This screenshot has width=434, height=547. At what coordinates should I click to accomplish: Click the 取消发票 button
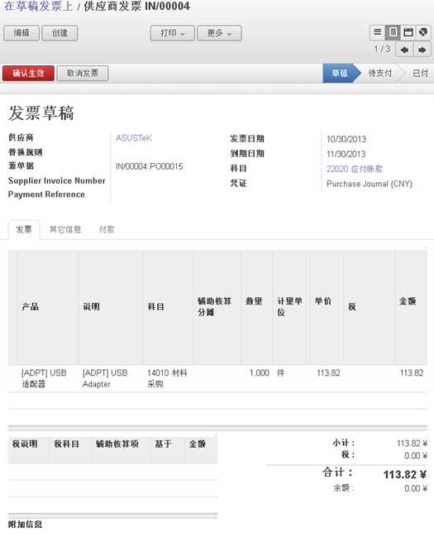[83, 74]
